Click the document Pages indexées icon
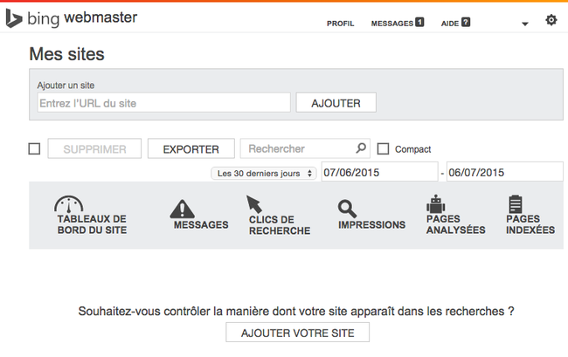The height and width of the screenshot is (357, 568). pyautogui.click(x=515, y=204)
